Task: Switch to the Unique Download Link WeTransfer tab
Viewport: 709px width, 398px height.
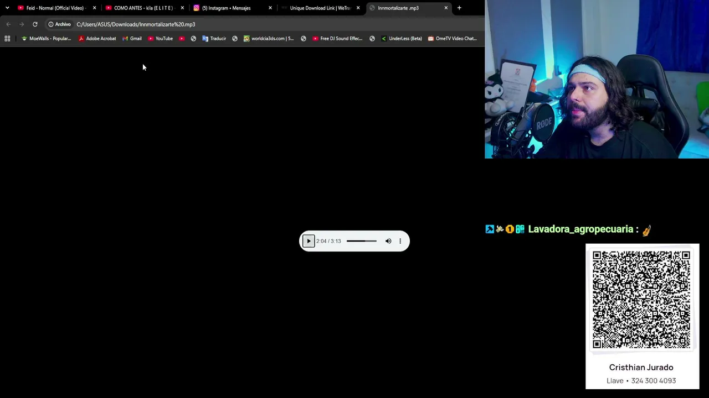Action: coord(320,8)
